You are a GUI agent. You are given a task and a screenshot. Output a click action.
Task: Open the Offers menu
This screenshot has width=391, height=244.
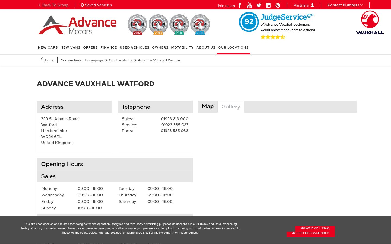tap(90, 47)
